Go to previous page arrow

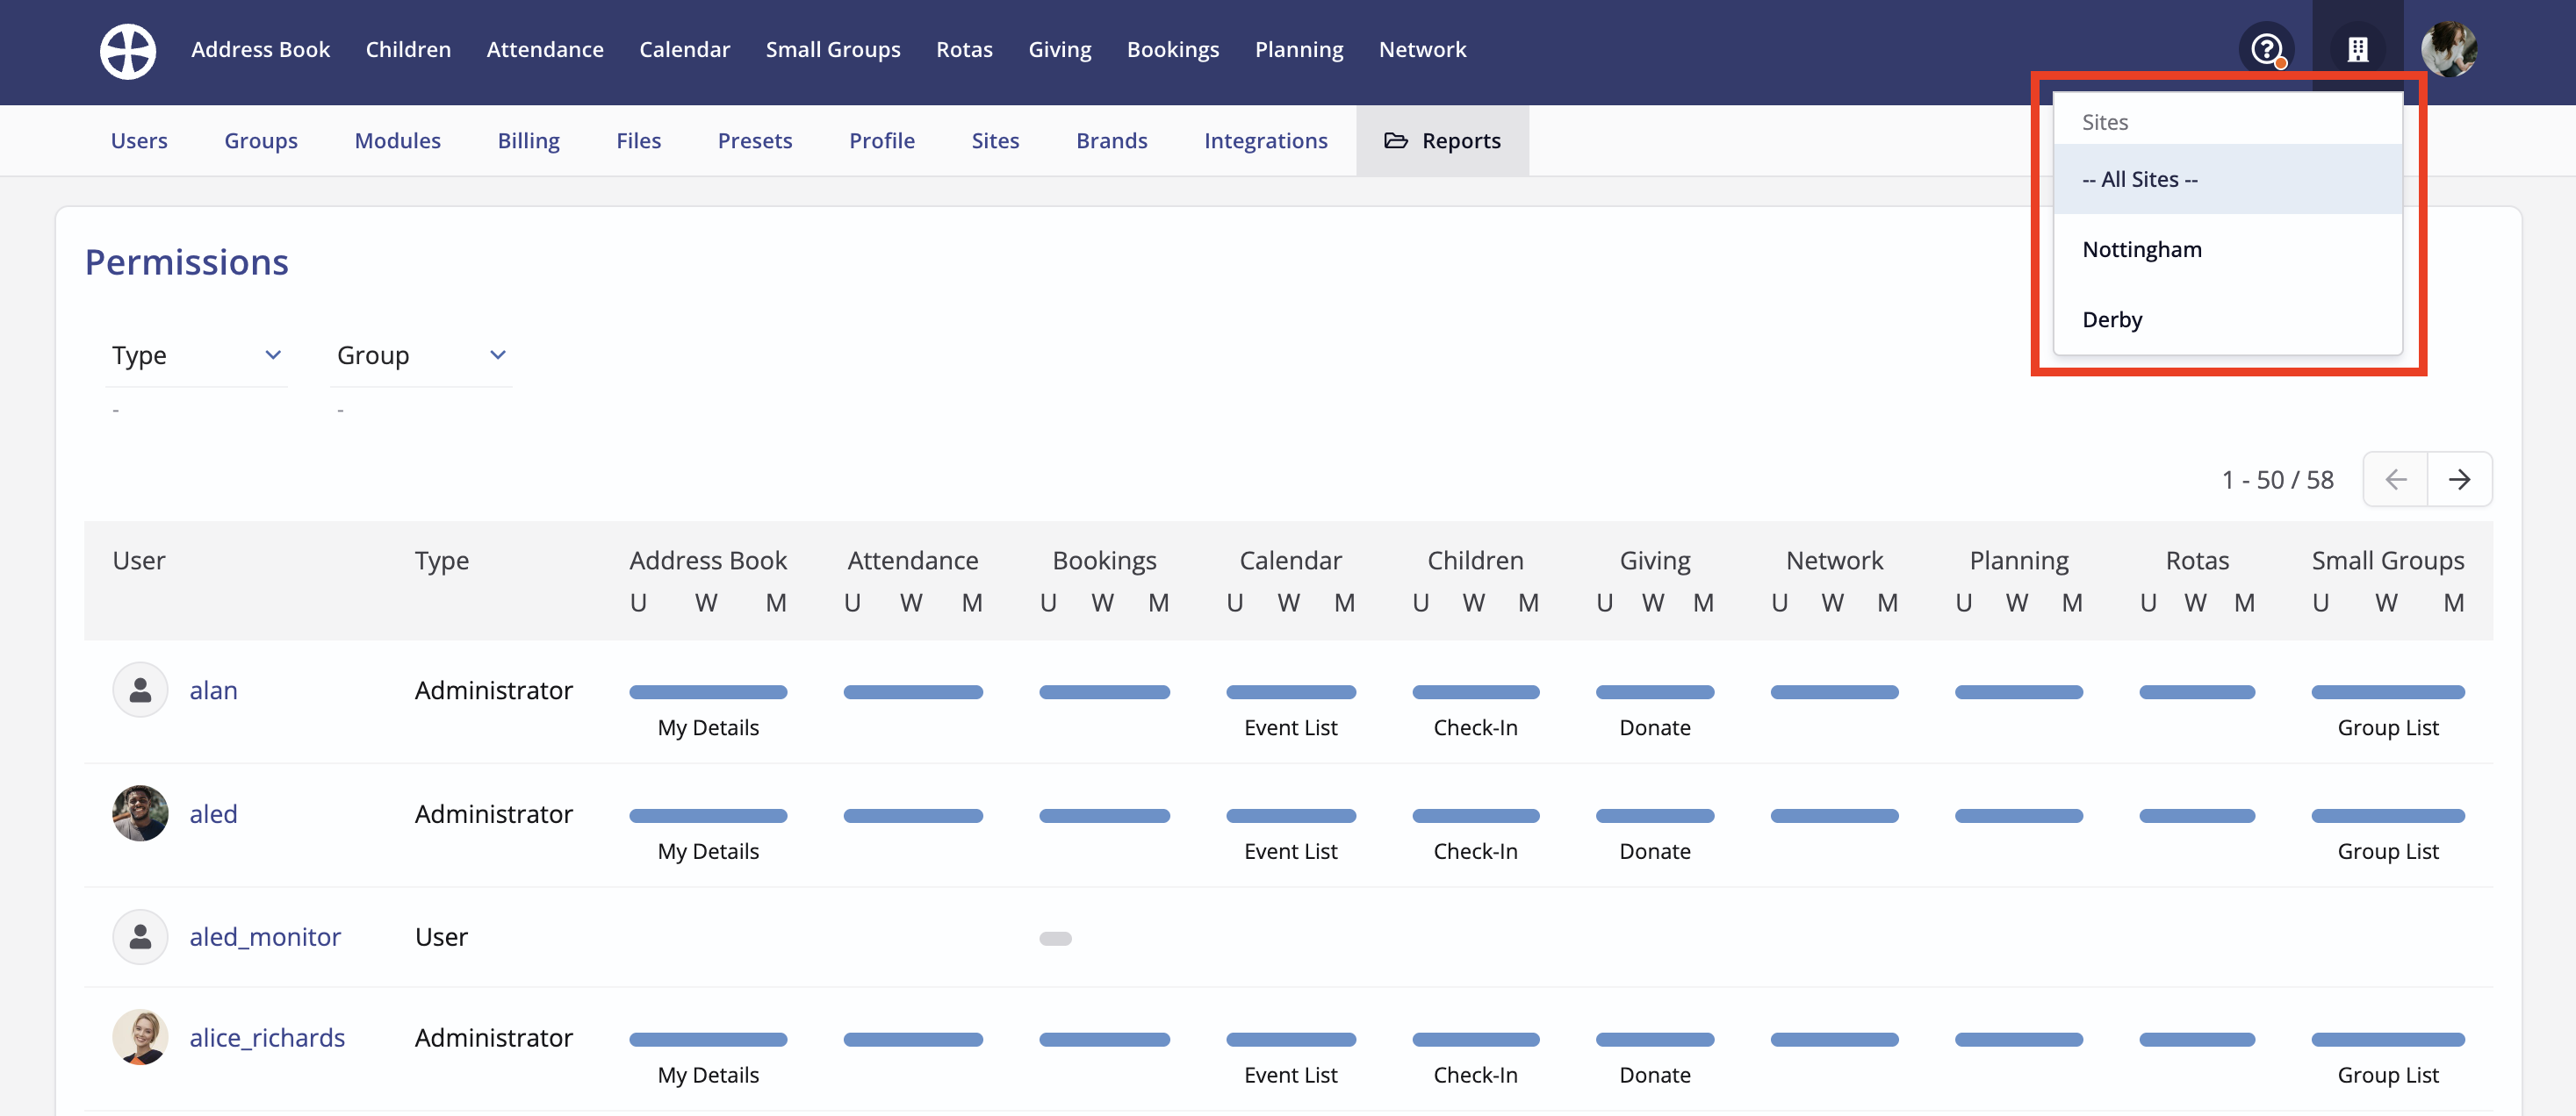click(x=2395, y=480)
